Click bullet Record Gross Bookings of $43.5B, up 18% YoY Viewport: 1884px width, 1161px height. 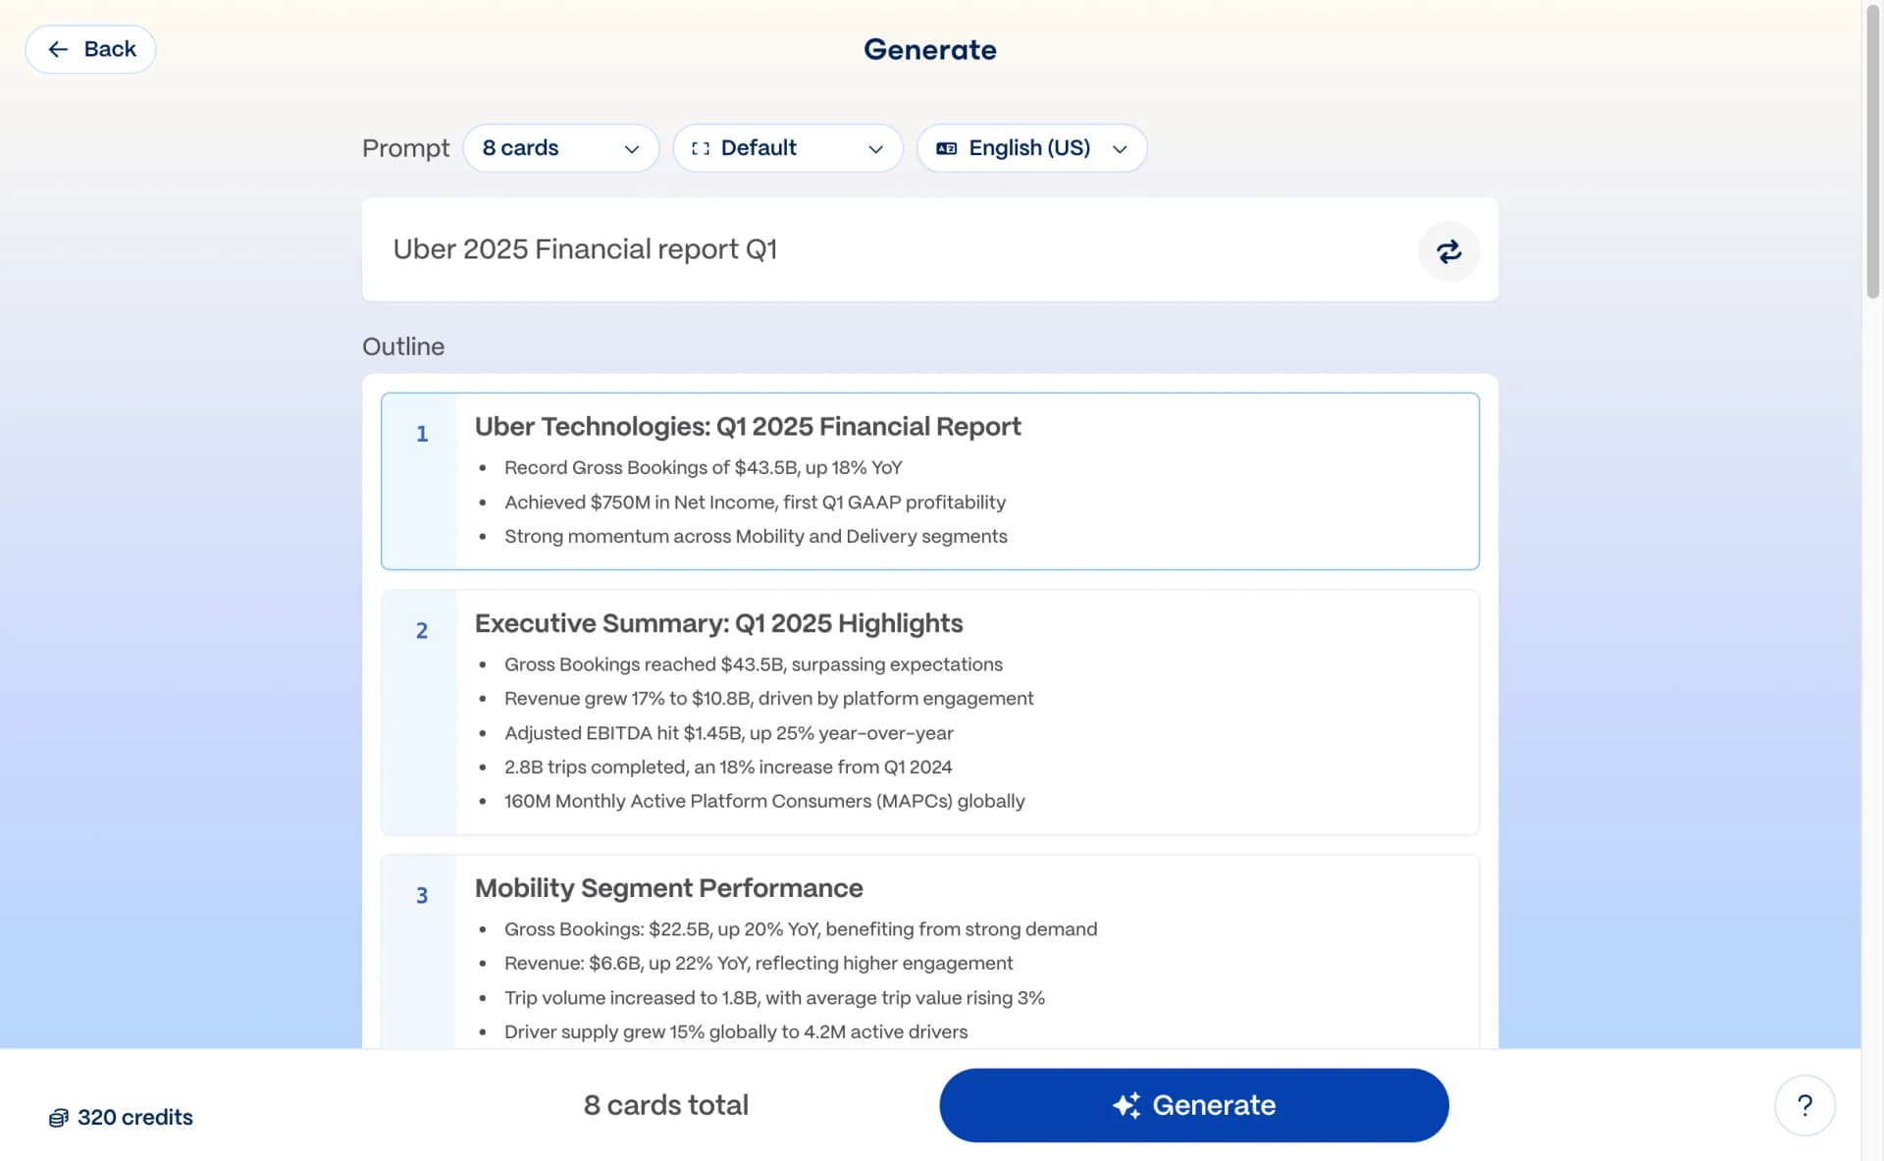pos(703,467)
